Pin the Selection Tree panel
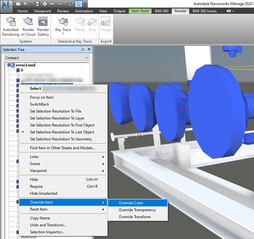 coord(82,49)
